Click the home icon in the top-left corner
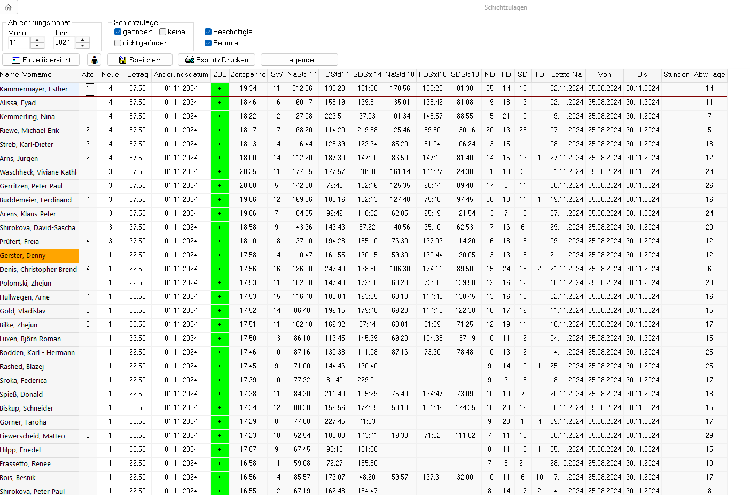The width and height of the screenshot is (750, 495). (x=8, y=7)
